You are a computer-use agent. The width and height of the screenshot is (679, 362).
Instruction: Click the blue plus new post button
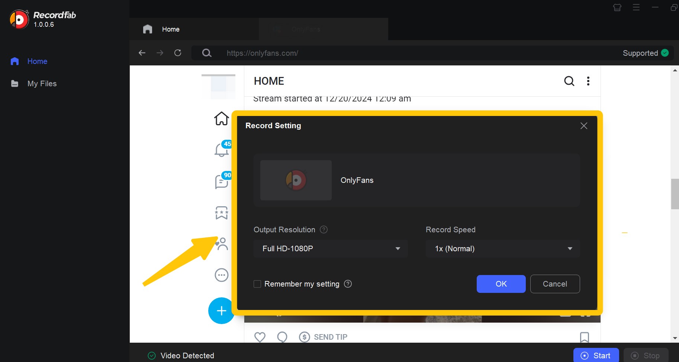click(222, 311)
